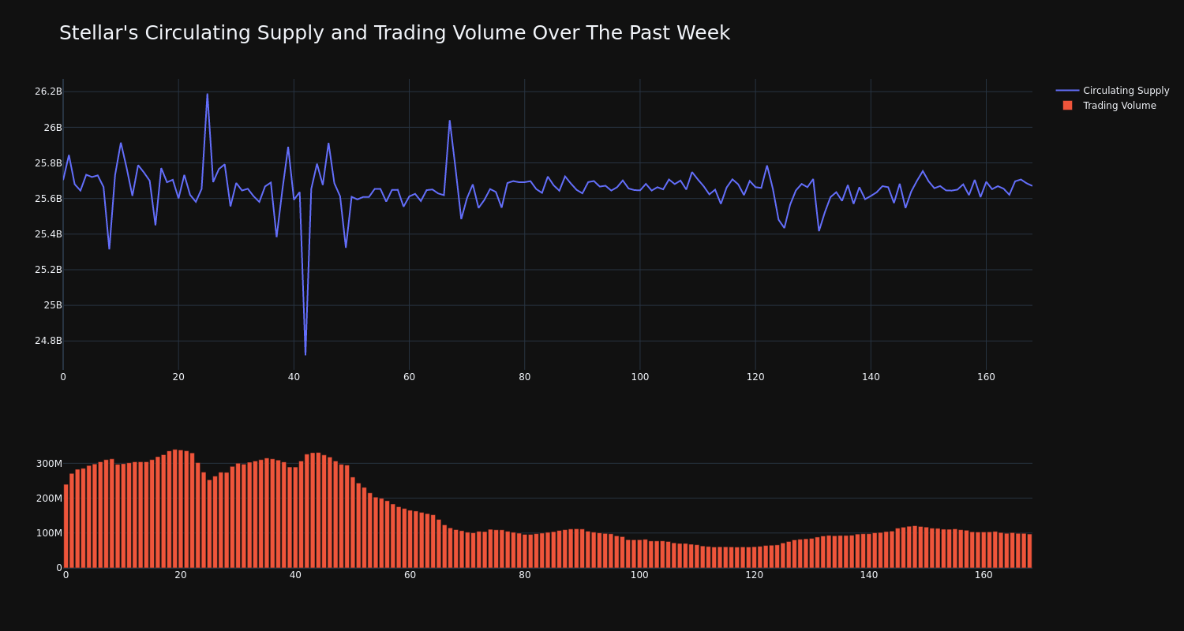Image resolution: width=1184 pixels, height=631 pixels.
Task: Click the 20 tick on volume chart x-axis
Action: [181, 575]
